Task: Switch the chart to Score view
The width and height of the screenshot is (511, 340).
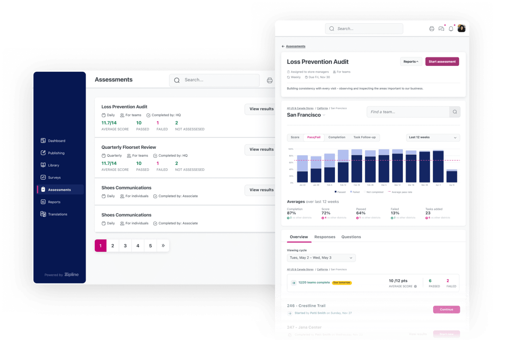Action: pyautogui.click(x=295, y=137)
